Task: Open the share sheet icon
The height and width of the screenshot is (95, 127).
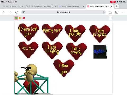Action: [110, 12]
